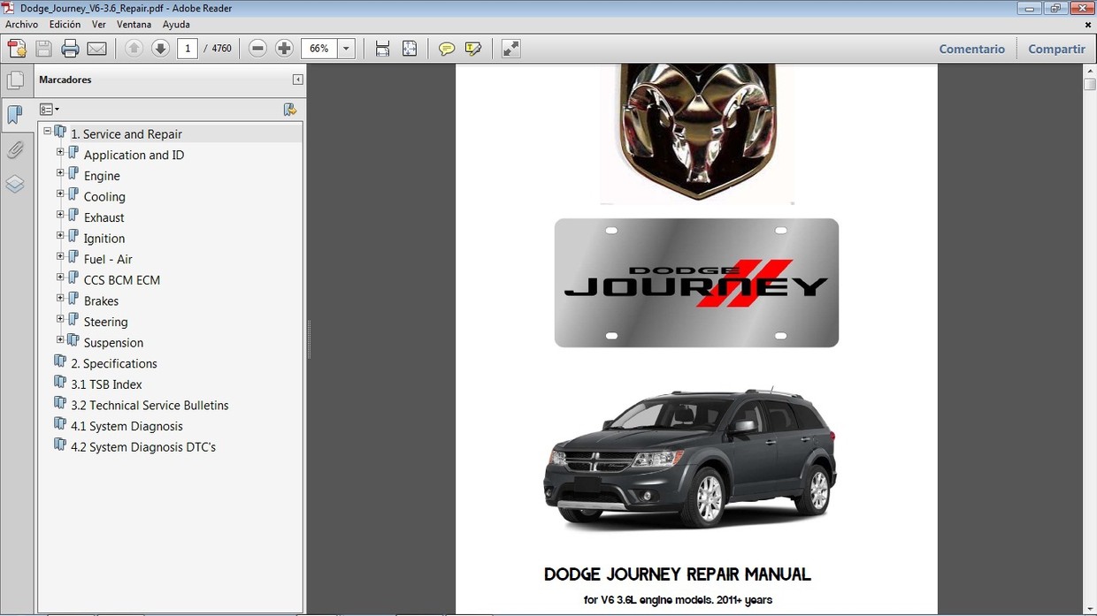Open the zoom percentage dropdown
The height and width of the screenshot is (616, 1097).
347,49
